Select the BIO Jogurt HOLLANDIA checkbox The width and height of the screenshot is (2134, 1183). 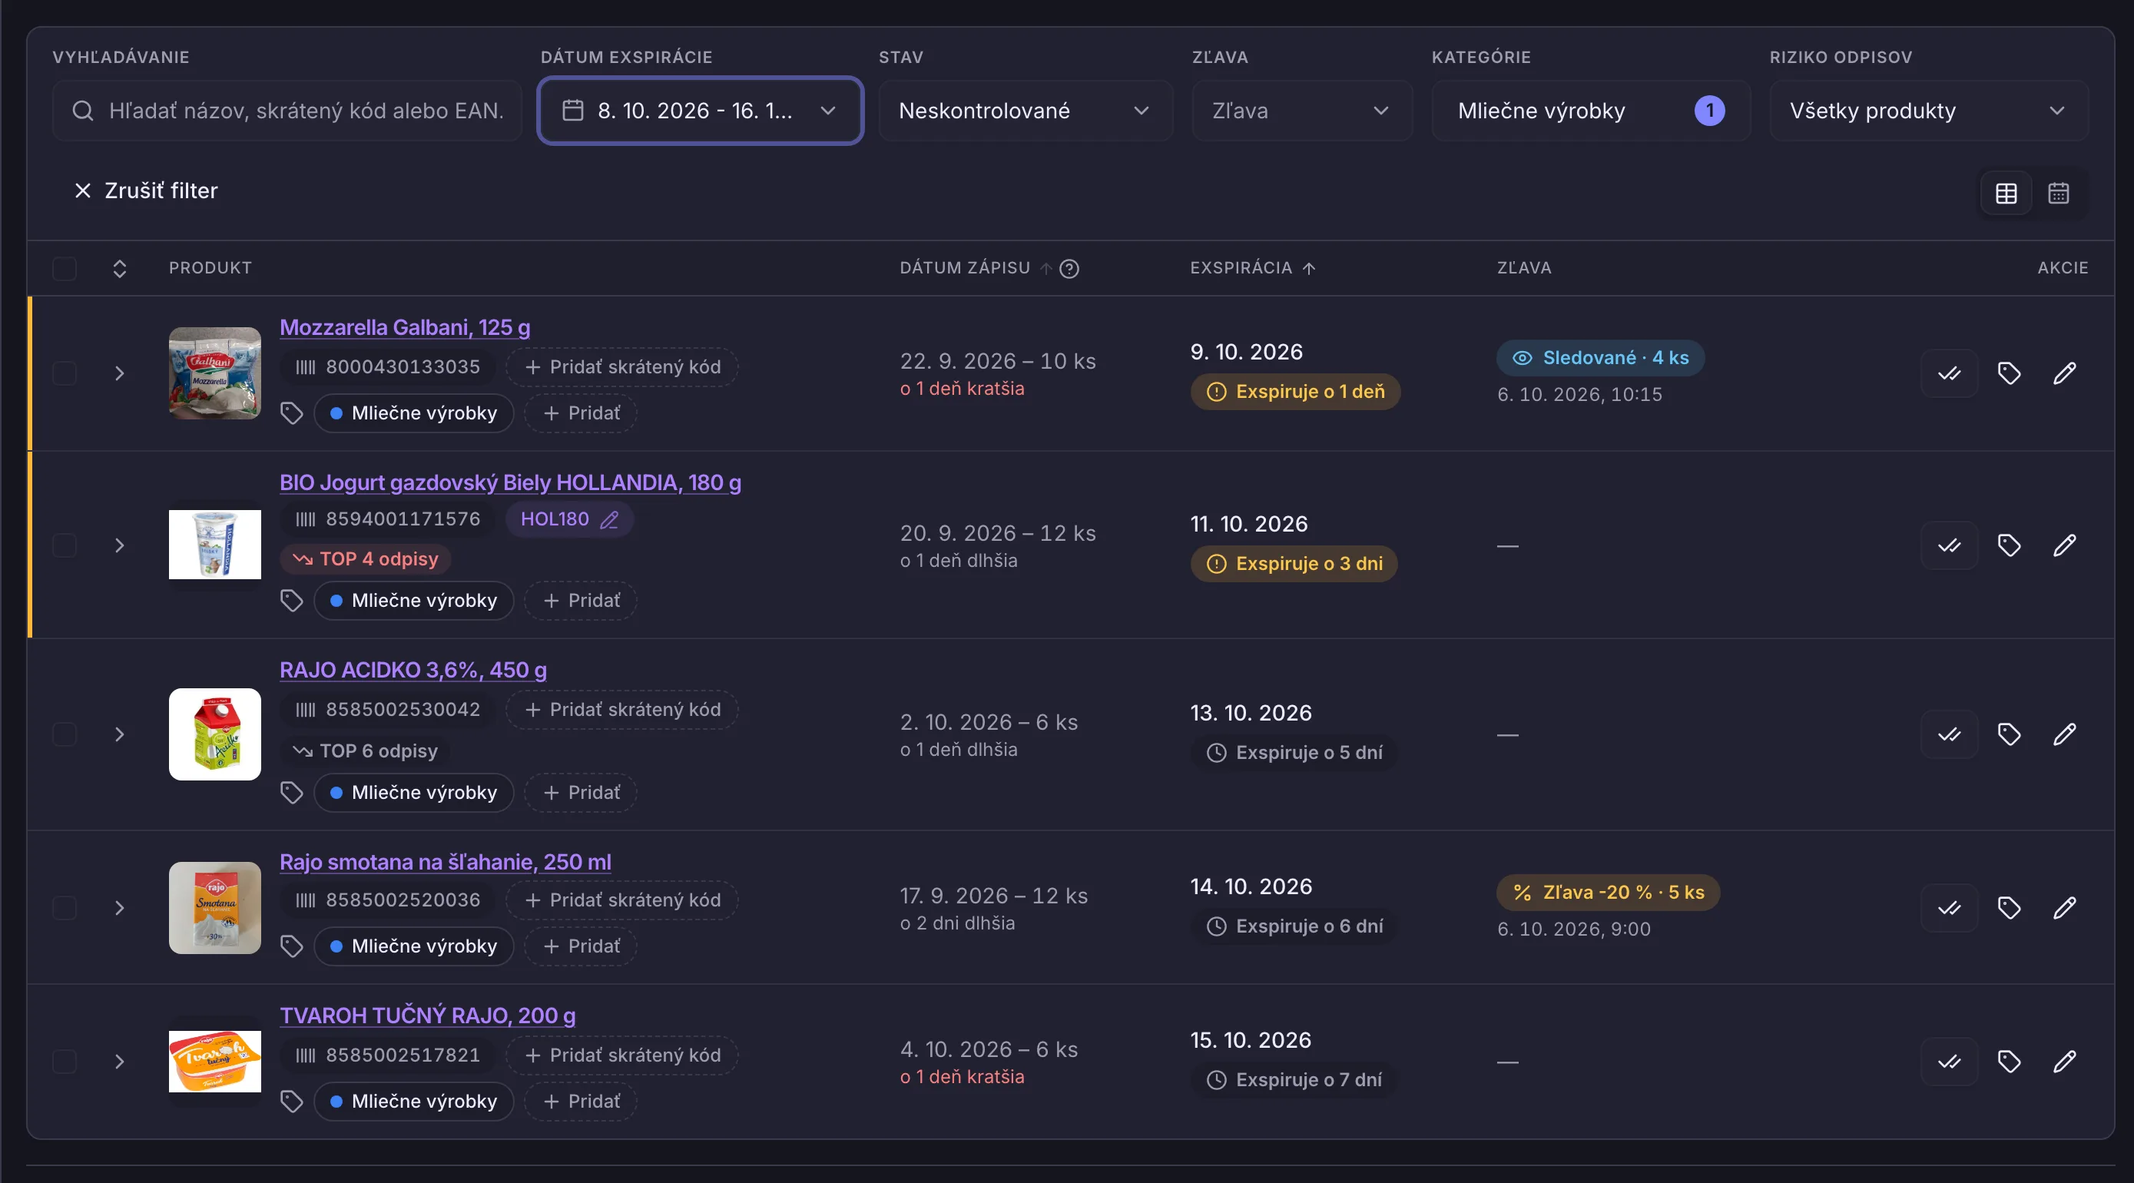[x=65, y=545]
